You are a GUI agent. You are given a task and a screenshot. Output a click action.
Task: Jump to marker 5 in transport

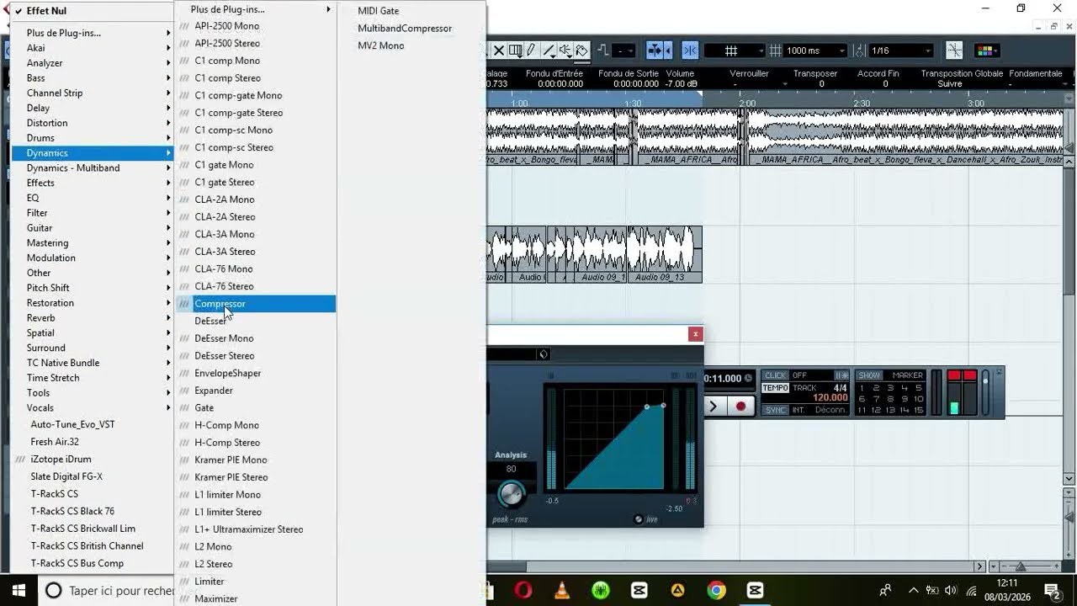coord(919,388)
